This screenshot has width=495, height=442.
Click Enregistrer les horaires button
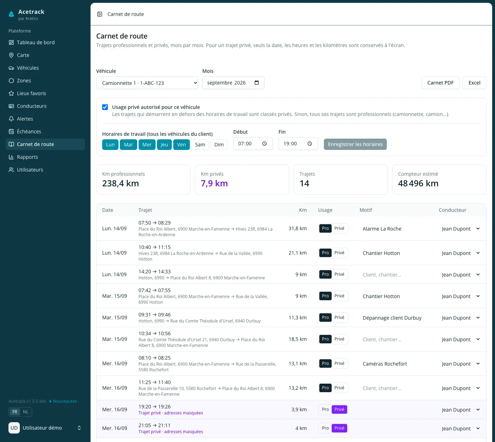(355, 144)
